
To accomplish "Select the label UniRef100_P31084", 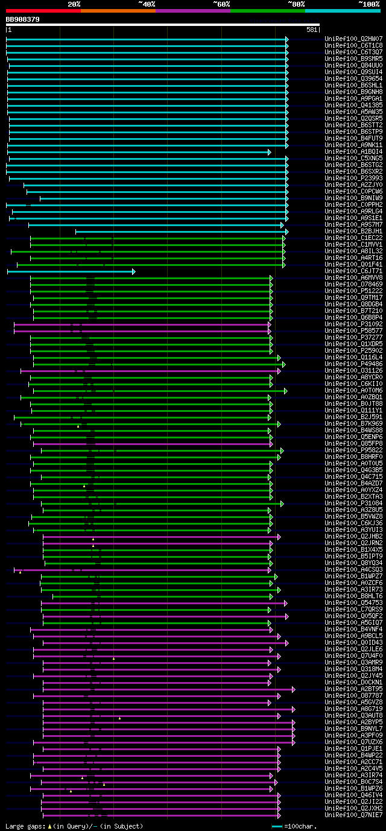I will [353, 504].
